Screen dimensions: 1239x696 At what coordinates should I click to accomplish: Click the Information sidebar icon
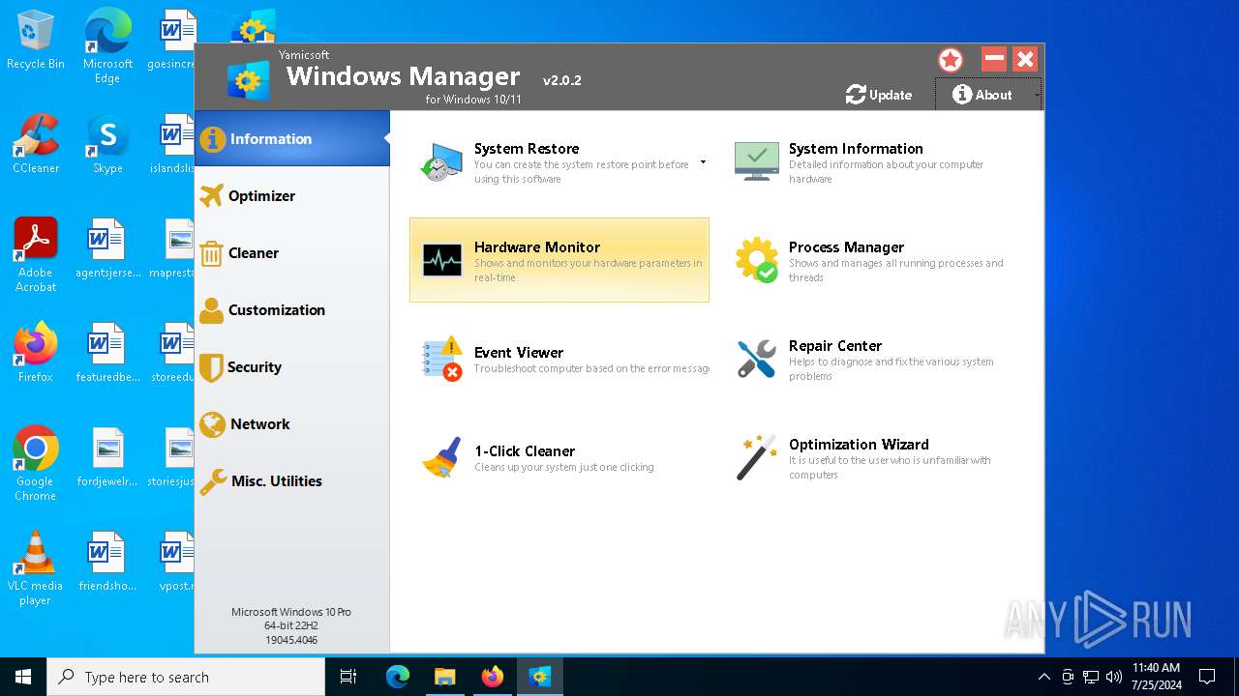(x=212, y=139)
